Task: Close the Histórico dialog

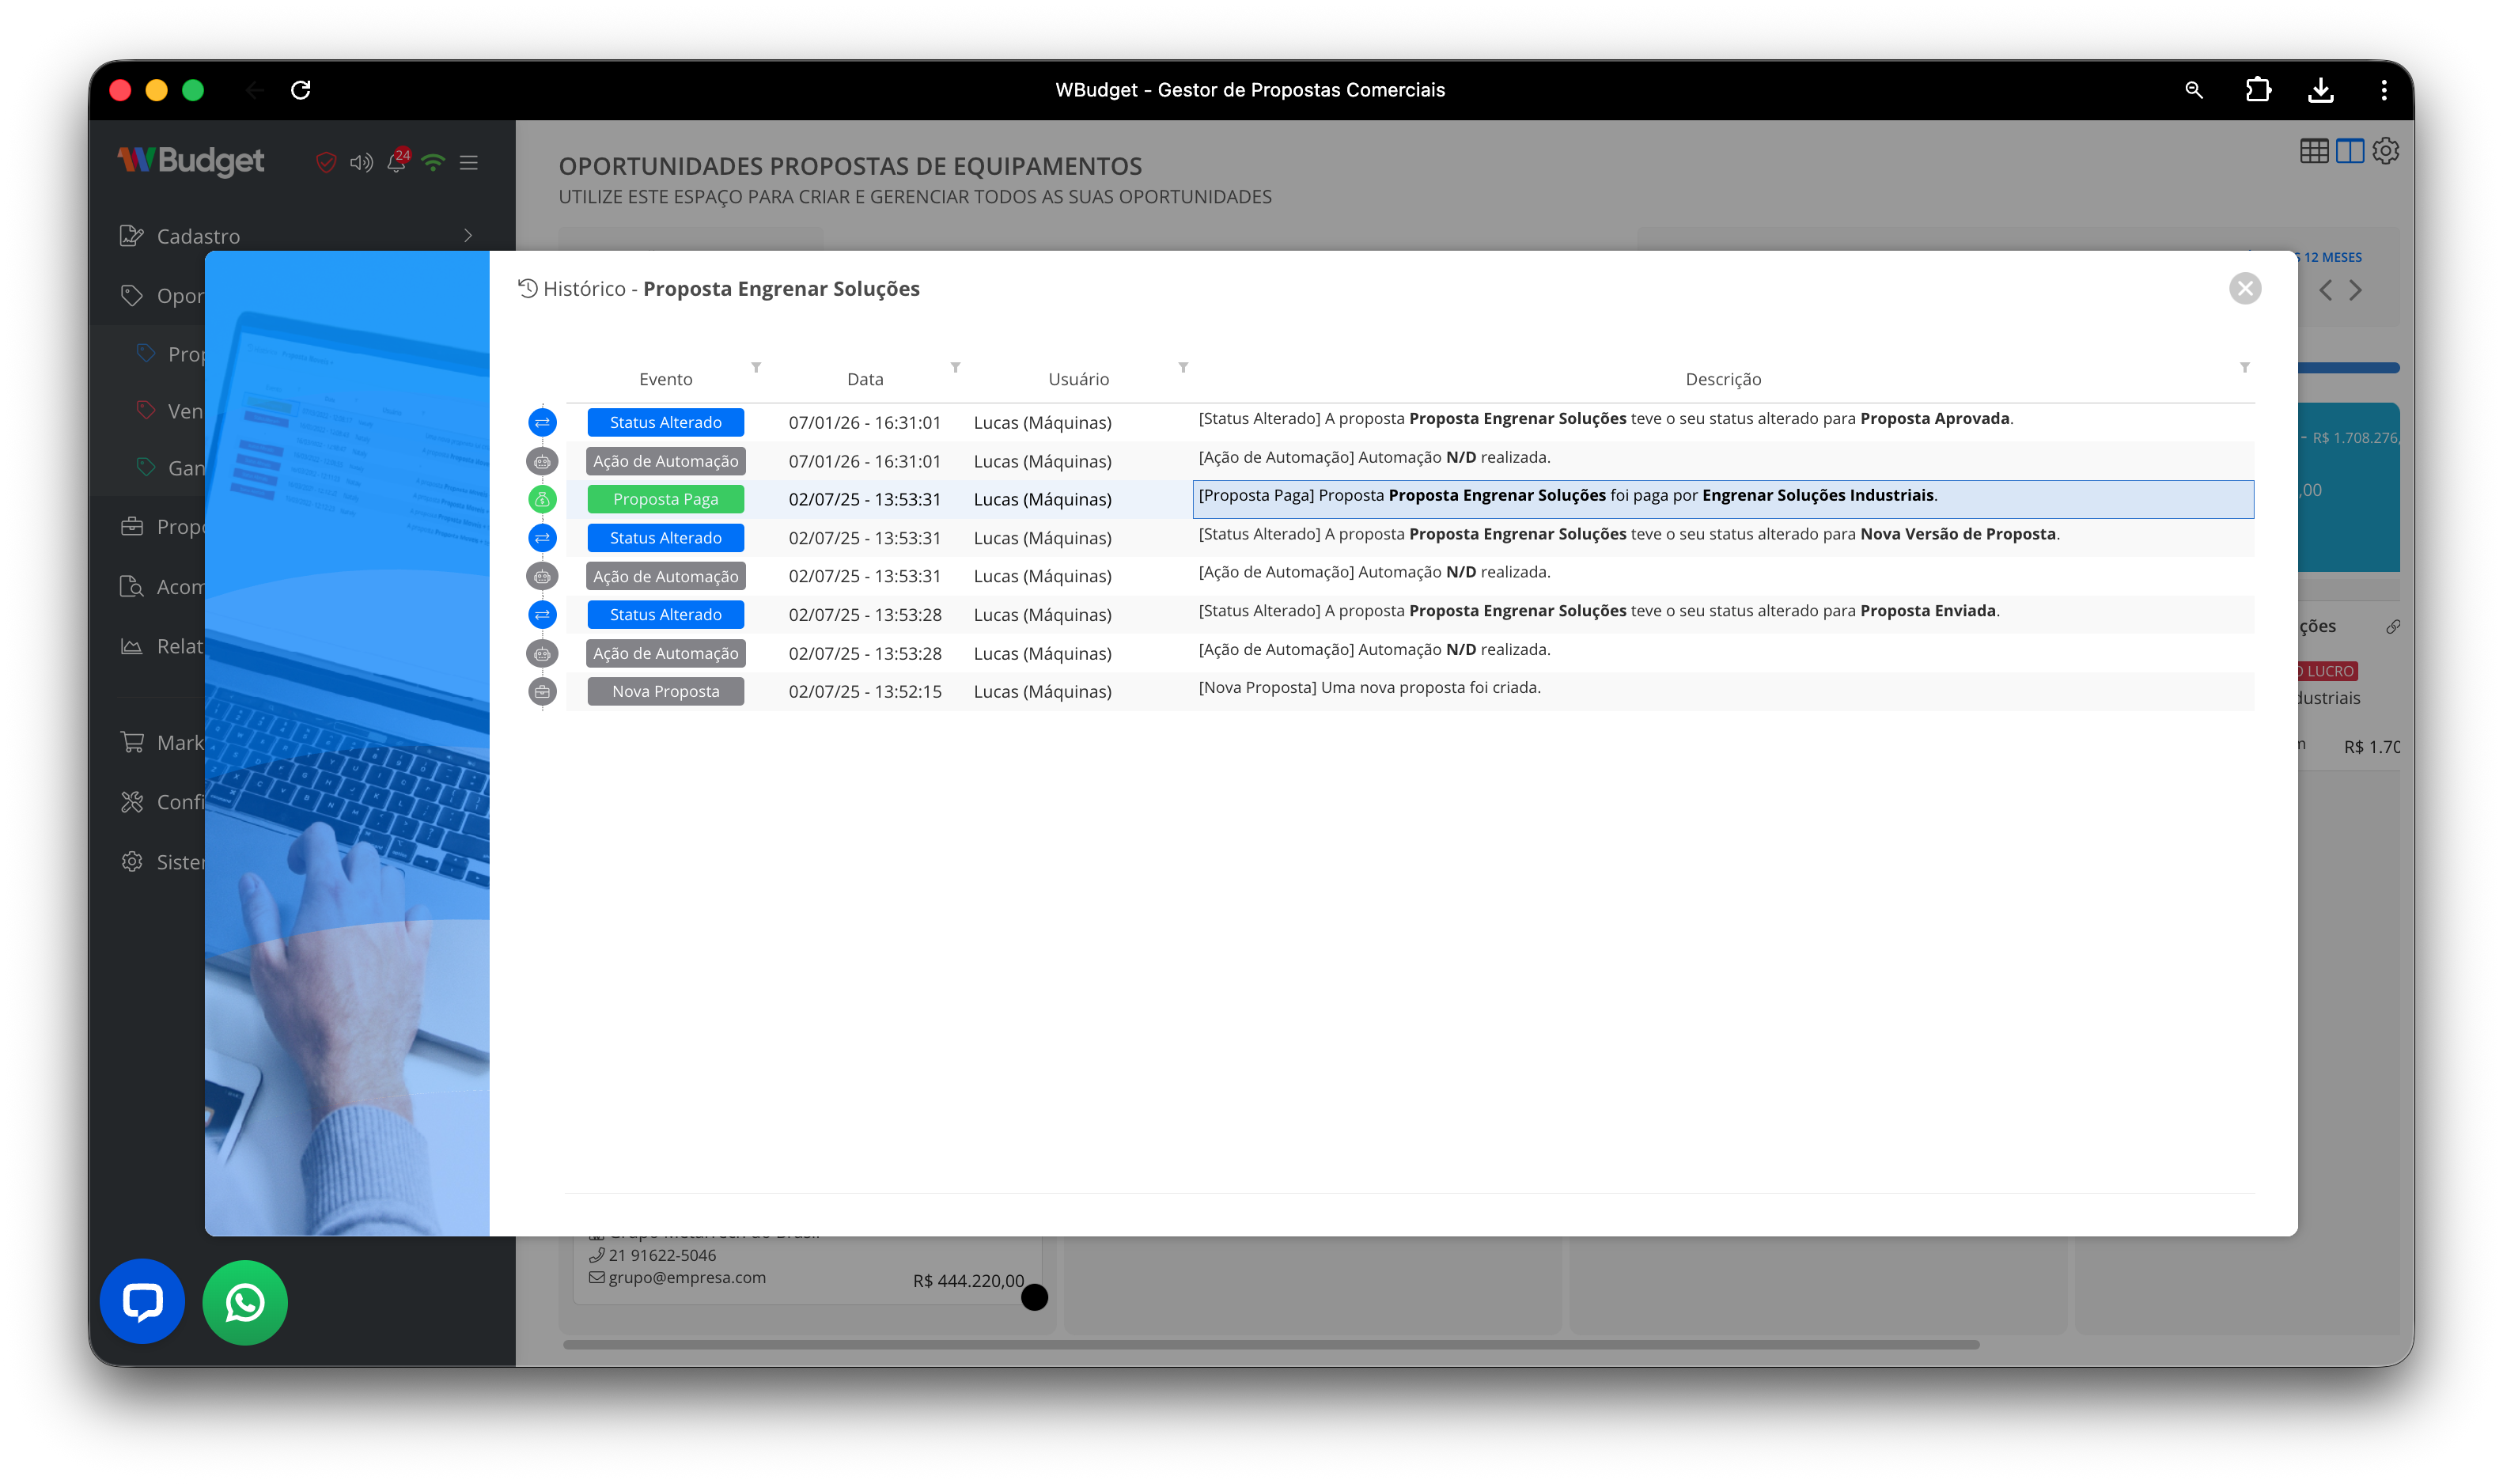Action: pyautogui.click(x=2245, y=289)
